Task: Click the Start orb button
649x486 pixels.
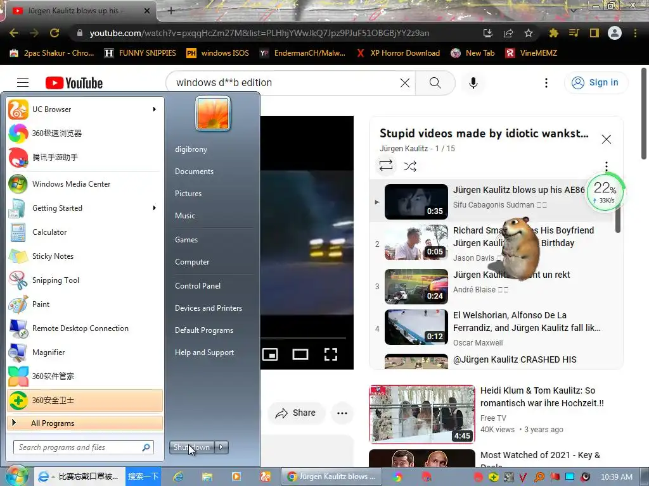Action: click(16, 476)
